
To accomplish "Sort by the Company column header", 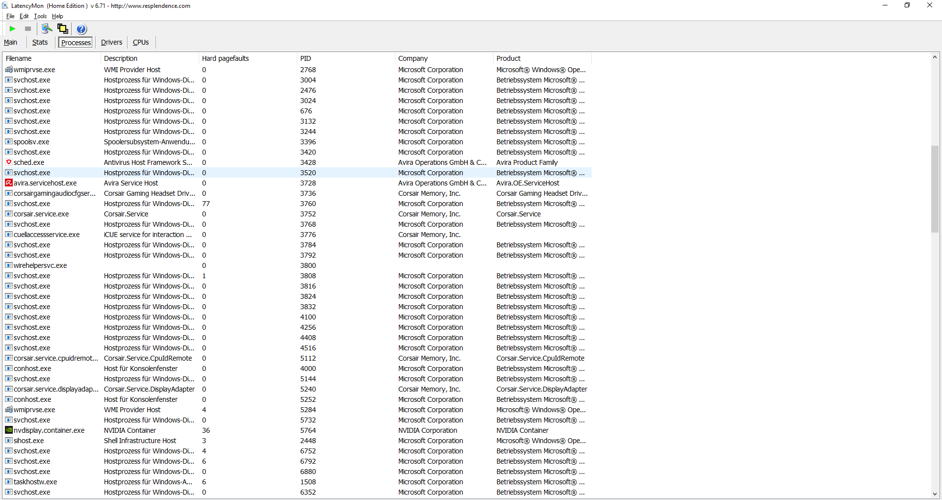I will click(444, 58).
